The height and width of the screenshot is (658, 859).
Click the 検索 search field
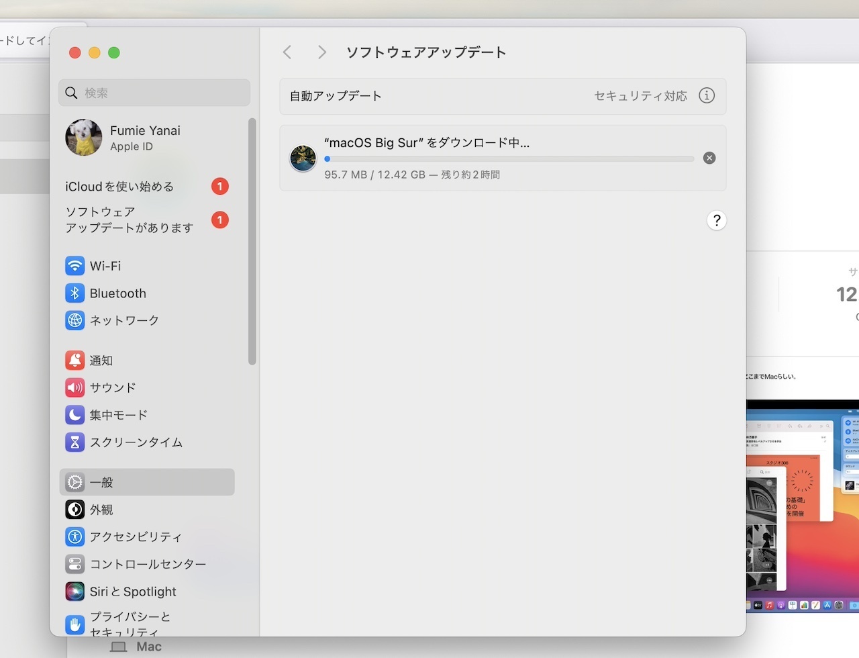pyautogui.click(x=161, y=93)
